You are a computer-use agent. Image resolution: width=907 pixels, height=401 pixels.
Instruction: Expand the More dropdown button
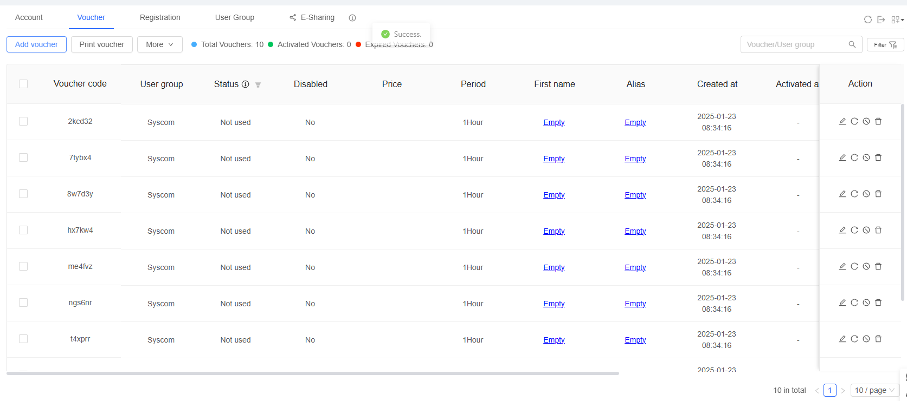159,44
